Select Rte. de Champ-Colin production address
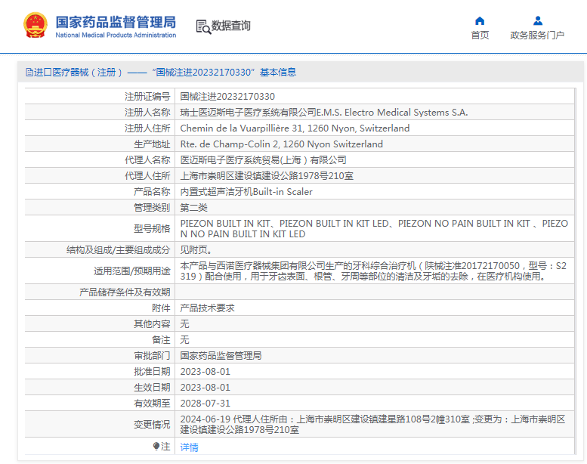The width and height of the screenshot is (587, 464). click(x=282, y=144)
